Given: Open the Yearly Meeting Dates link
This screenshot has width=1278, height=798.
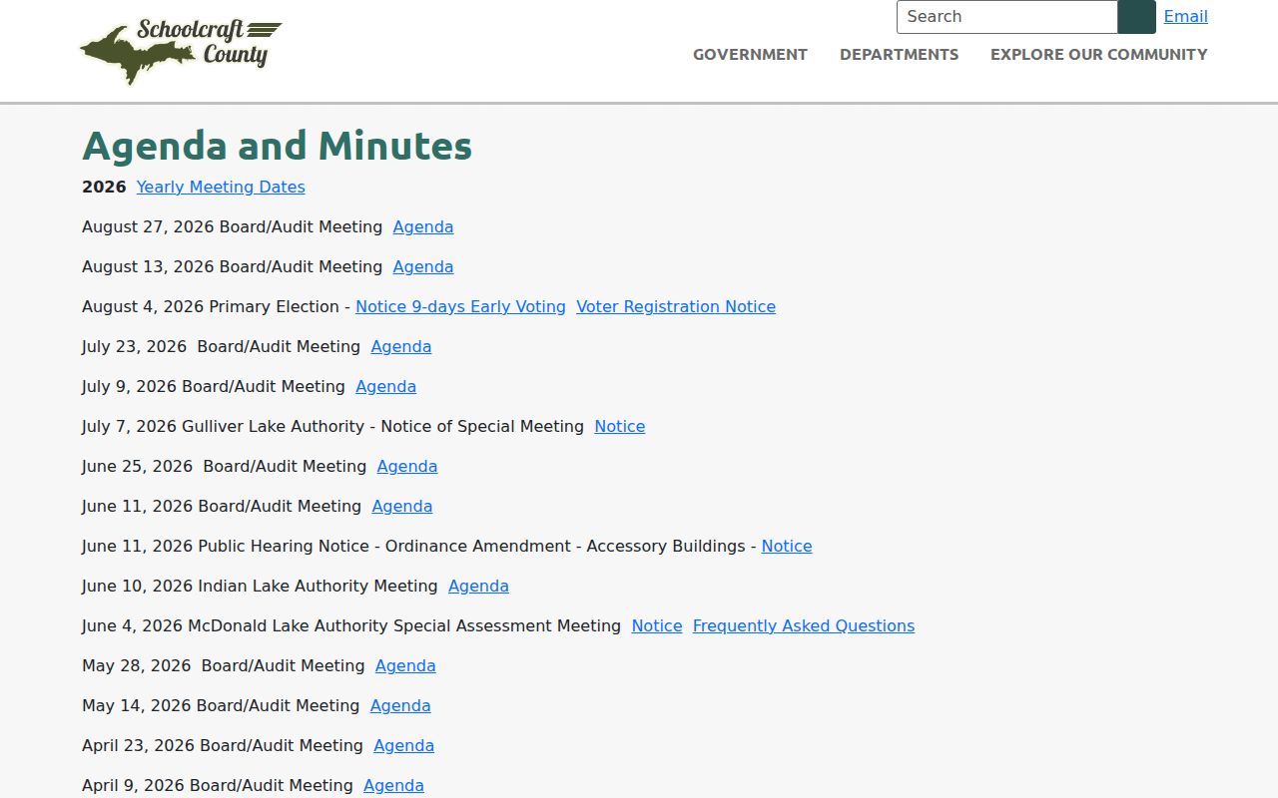Looking at the screenshot, I should (221, 187).
